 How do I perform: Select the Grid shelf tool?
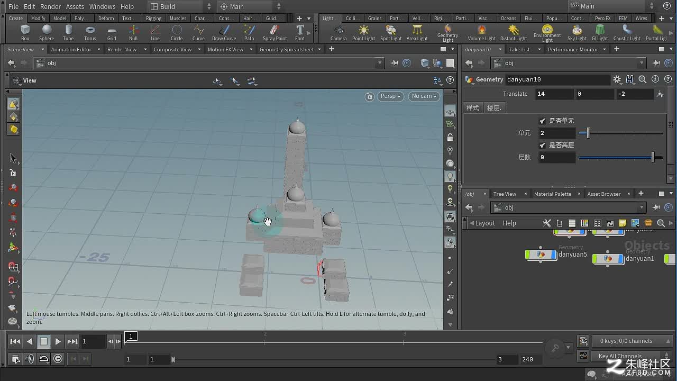coord(112,33)
